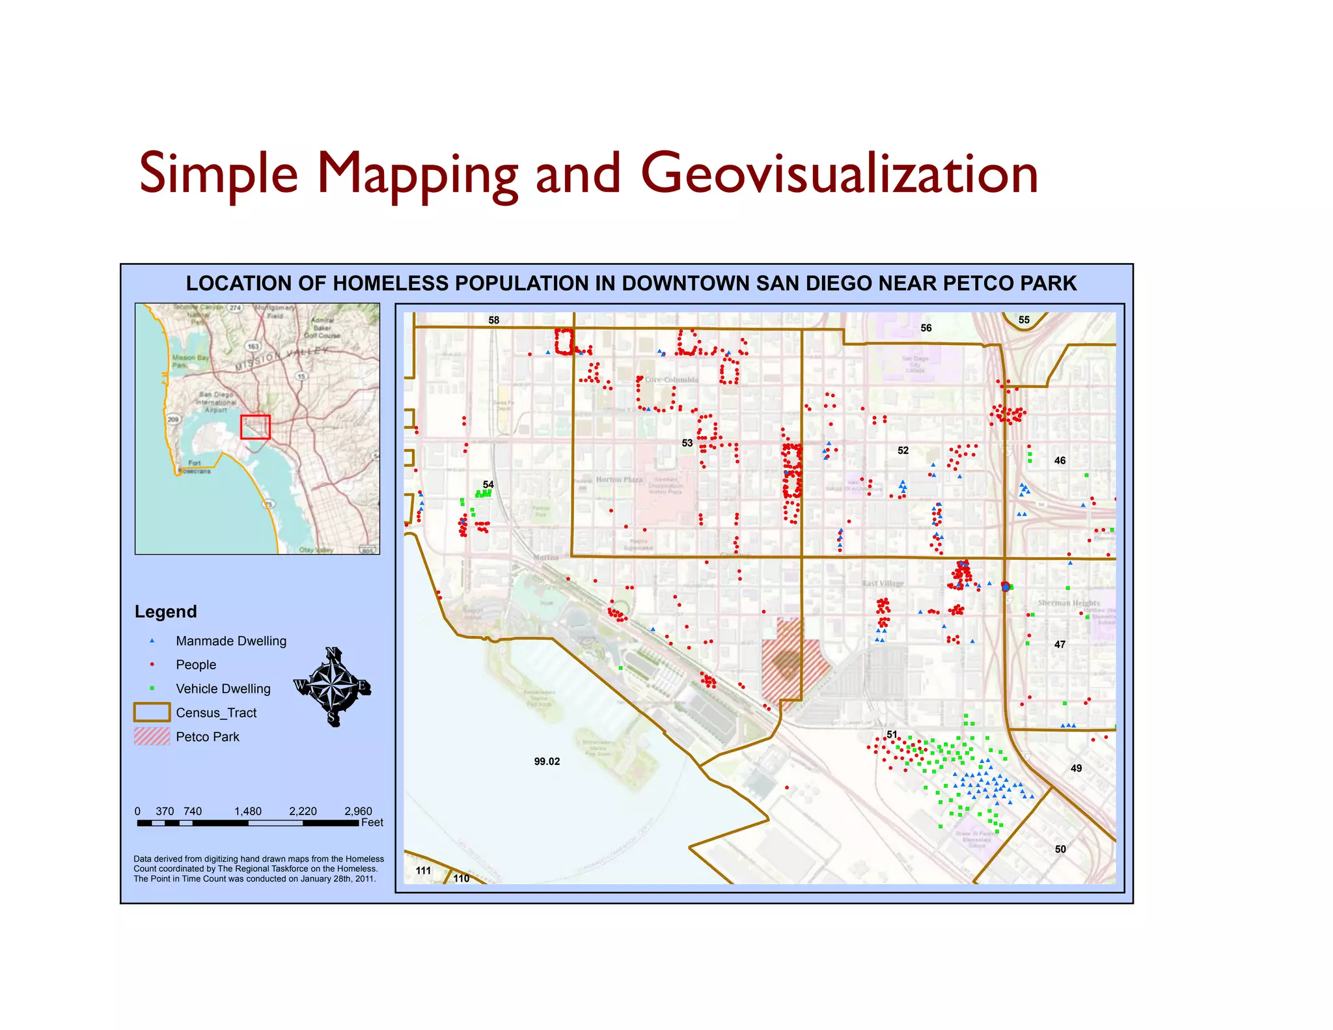Click the map title about homeless population

pos(631,283)
